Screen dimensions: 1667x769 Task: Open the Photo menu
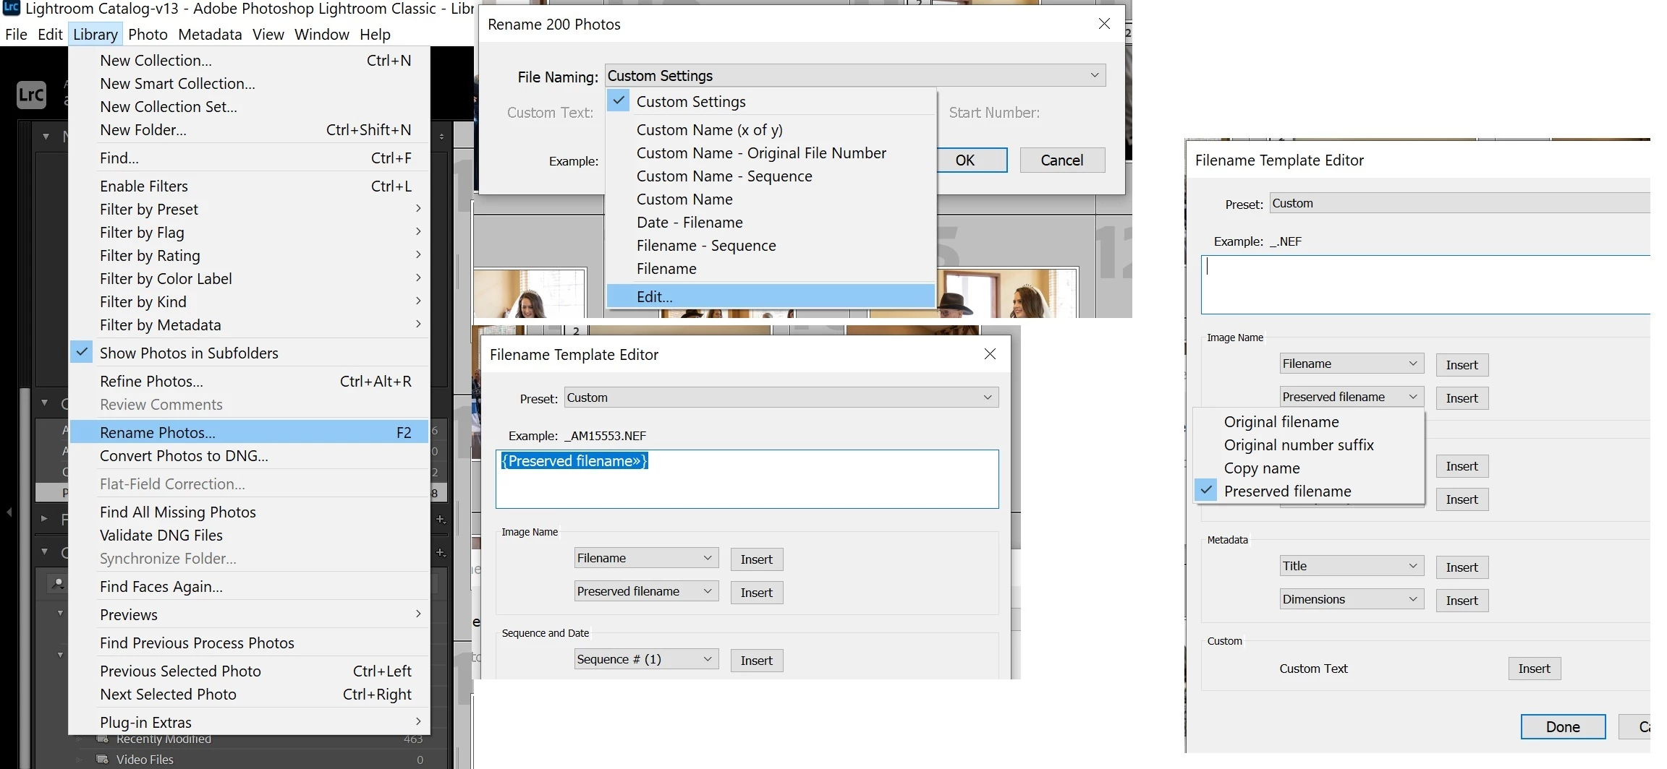[148, 34]
